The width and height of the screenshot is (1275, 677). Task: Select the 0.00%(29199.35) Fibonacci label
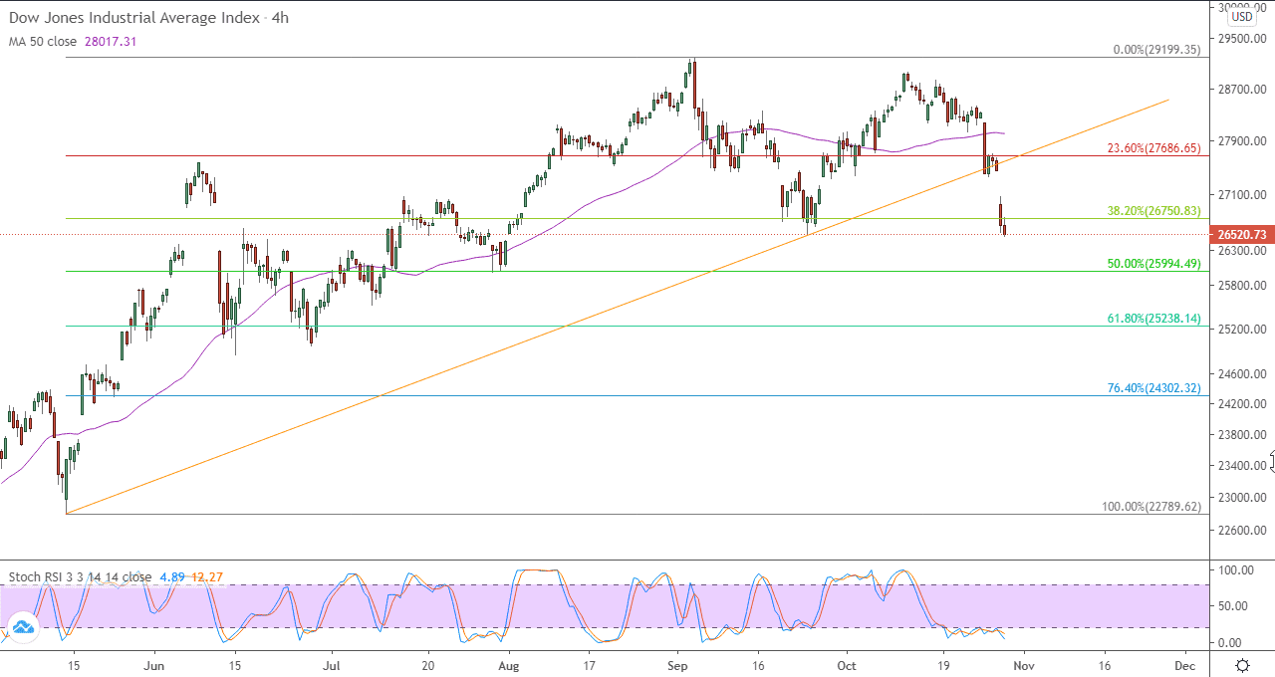1156,49
